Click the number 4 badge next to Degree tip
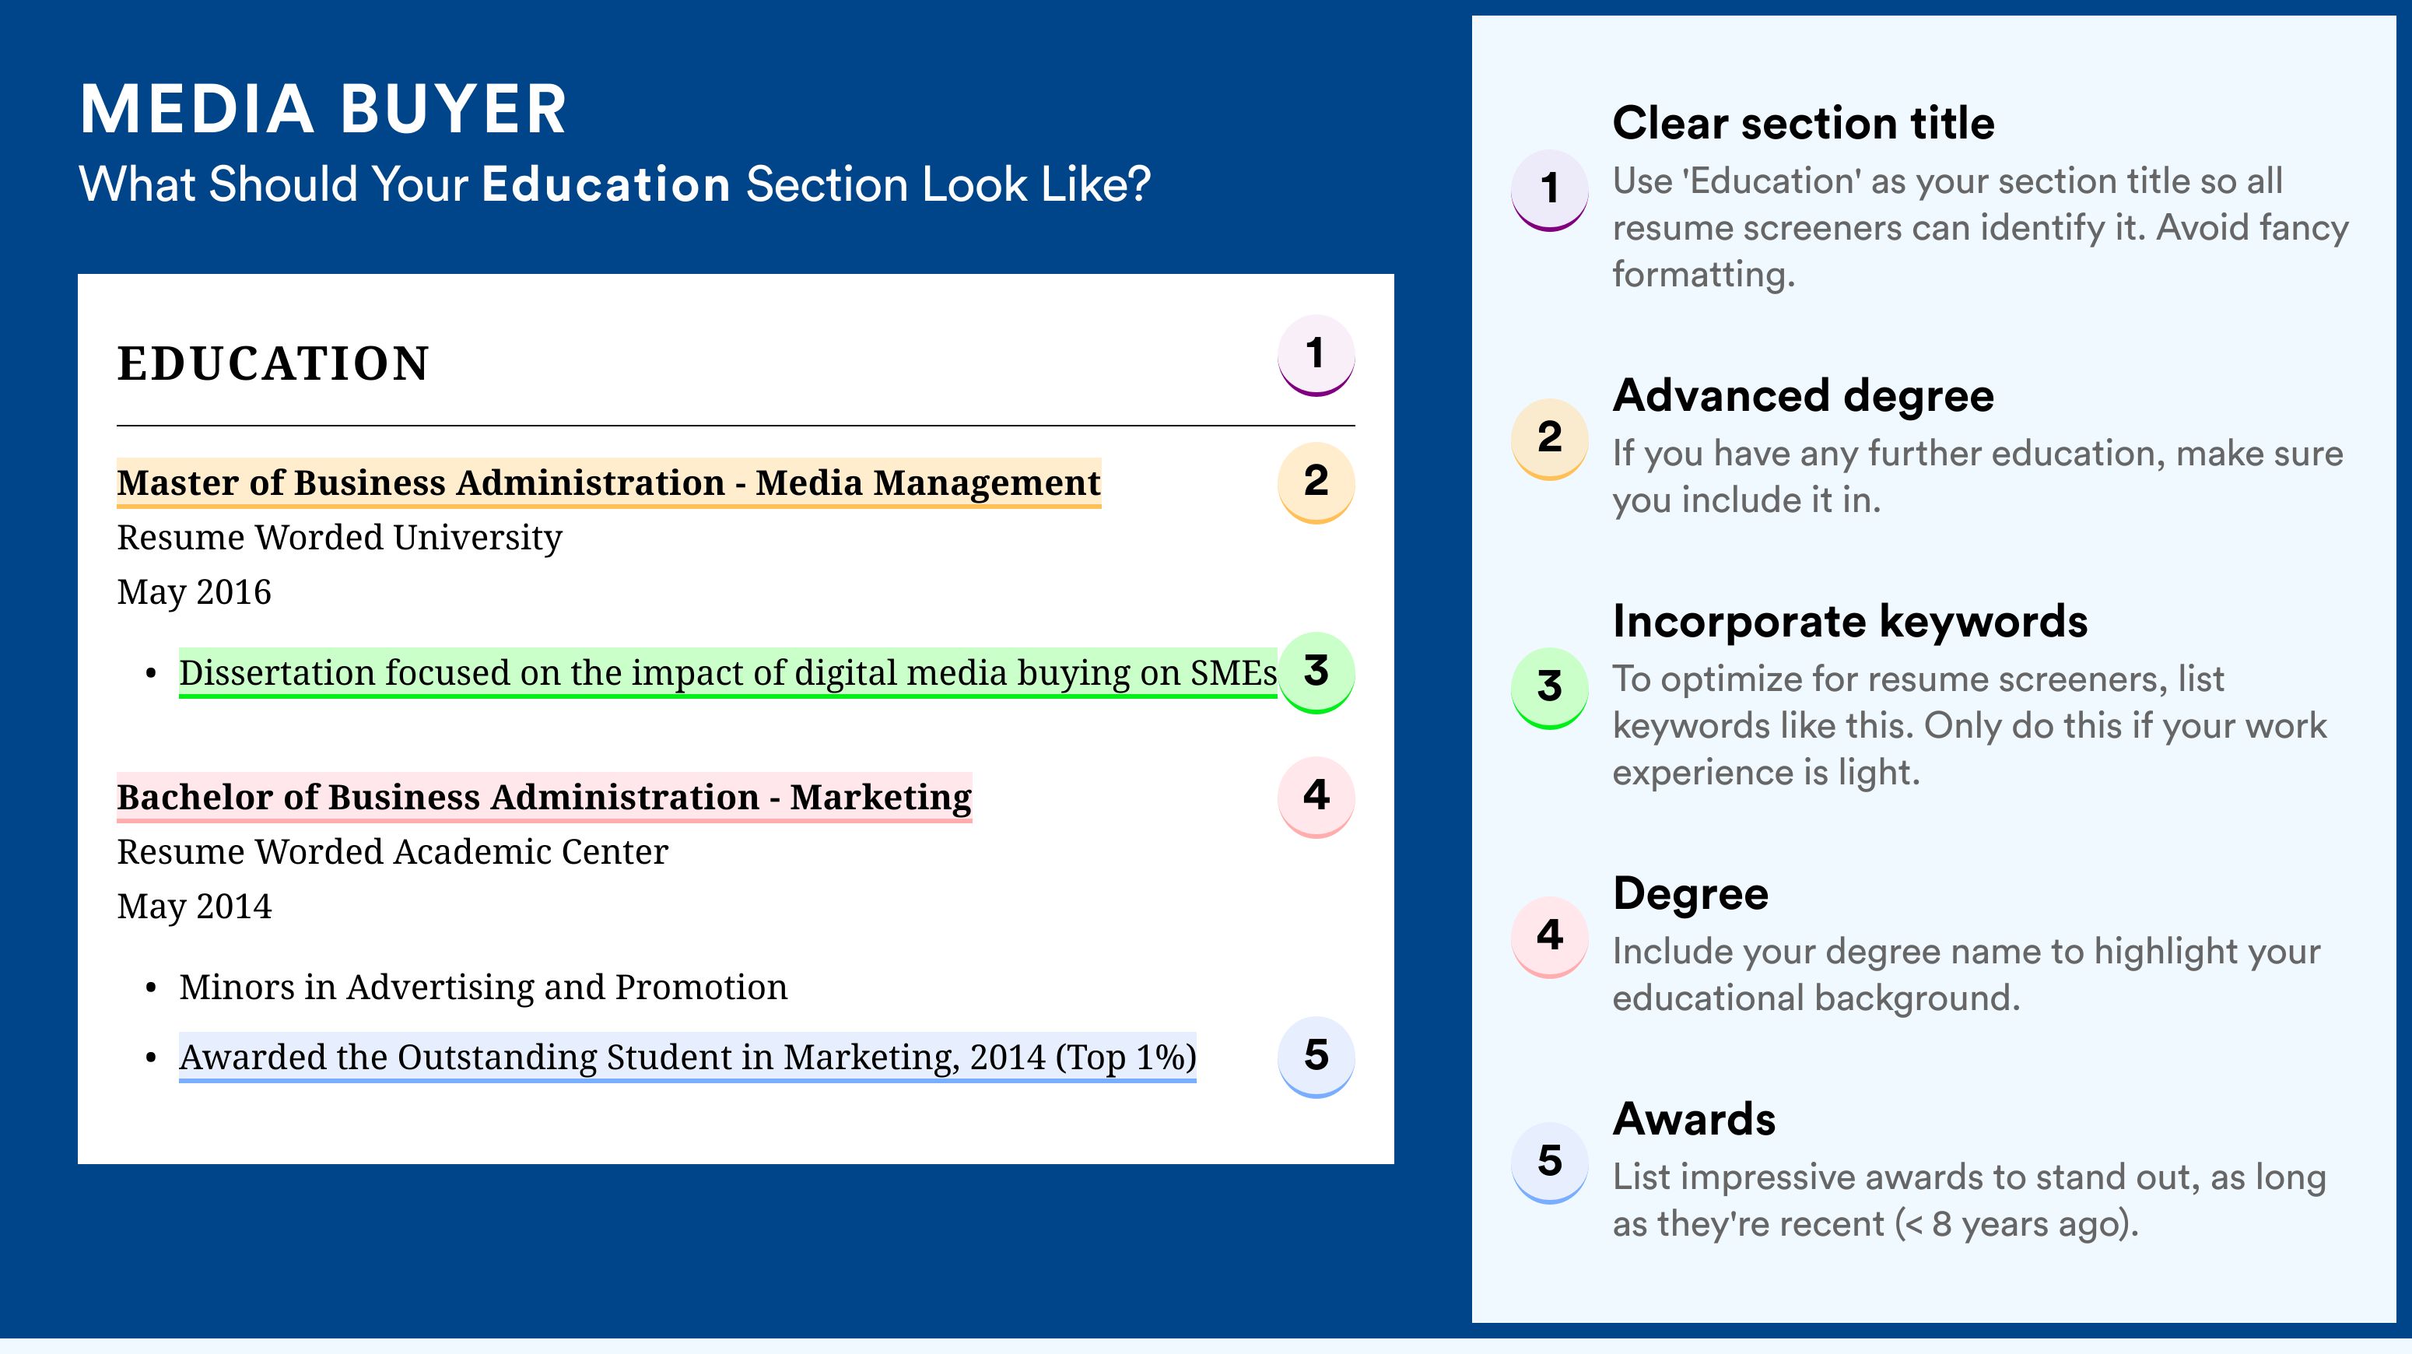The height and width of the screenshot is (1354, 2412). click(x=1550, y=936)
